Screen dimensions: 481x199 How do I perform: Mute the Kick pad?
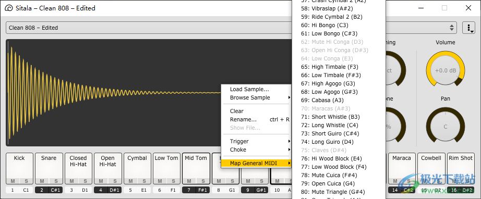13,181
